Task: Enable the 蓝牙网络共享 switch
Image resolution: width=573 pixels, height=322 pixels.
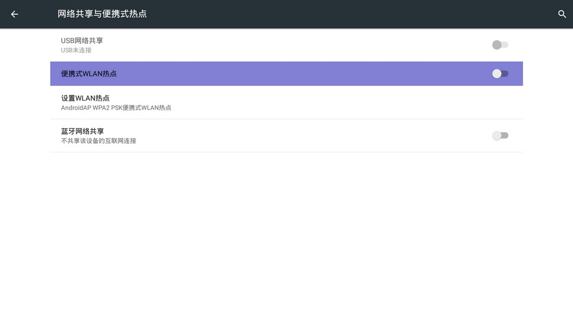Action: (x=500, y=136)
